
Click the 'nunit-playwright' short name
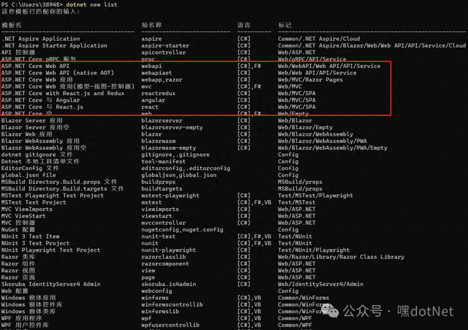click(169, 250)
